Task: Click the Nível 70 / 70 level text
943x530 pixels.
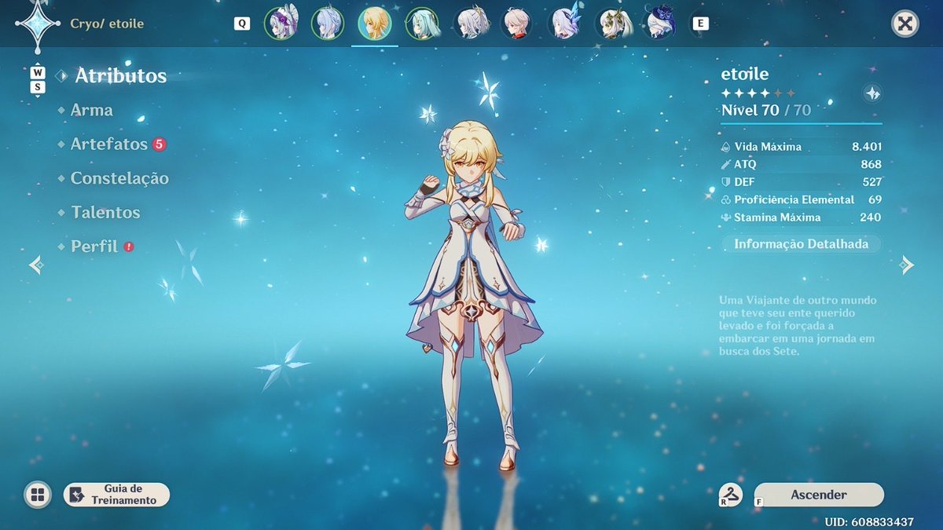Action: [x=765, y=110]
